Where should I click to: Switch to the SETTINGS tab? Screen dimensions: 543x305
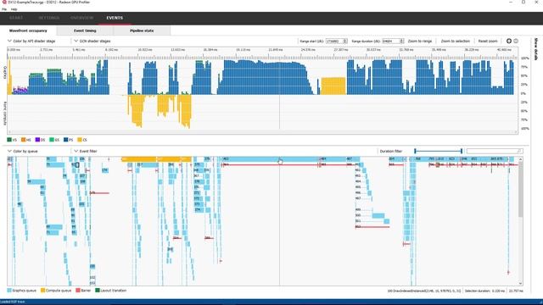pyautogui.click(x=49, y=18)
